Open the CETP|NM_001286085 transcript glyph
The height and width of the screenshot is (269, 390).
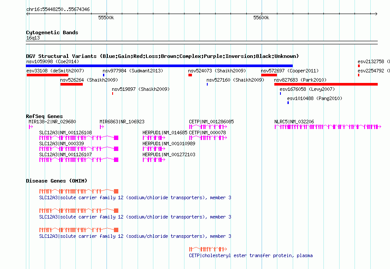click(208, 127)
